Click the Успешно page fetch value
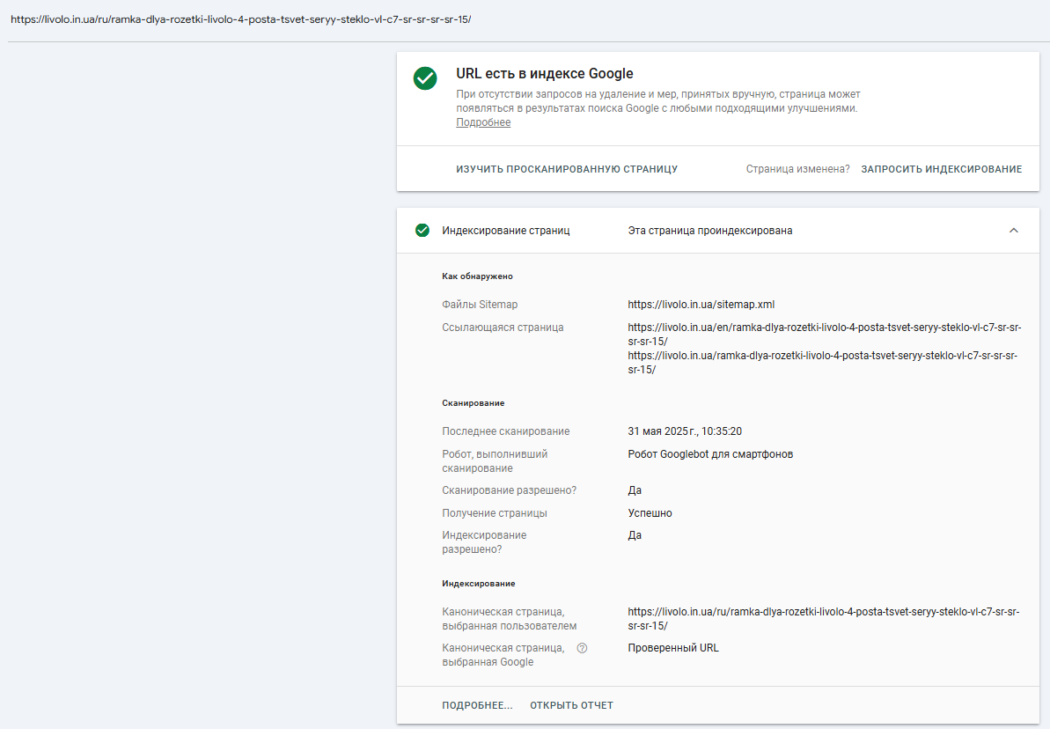 [x=650, y=513]
